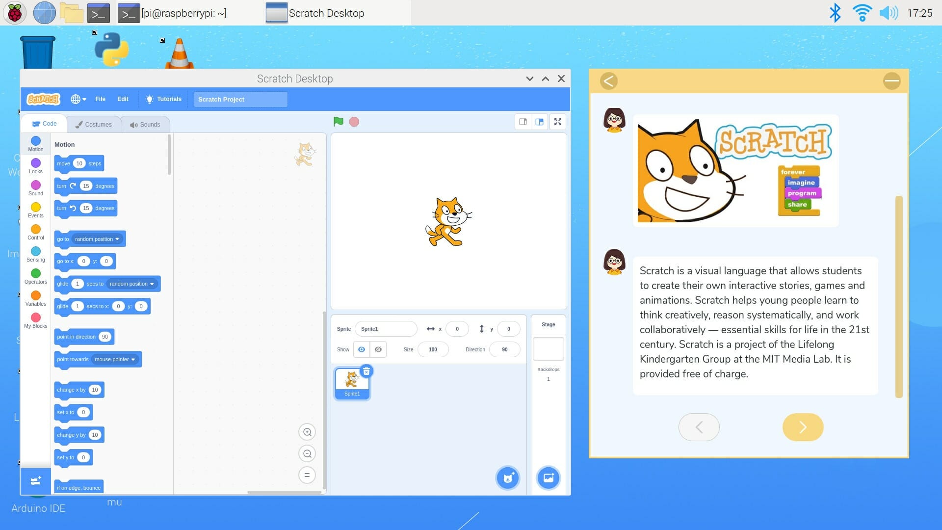Select the Sound block category

[x=35, y=188]
